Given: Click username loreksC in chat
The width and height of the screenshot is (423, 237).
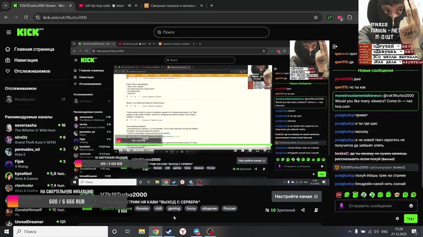Looking at the screenshot, I should click(x=342, y=154).
